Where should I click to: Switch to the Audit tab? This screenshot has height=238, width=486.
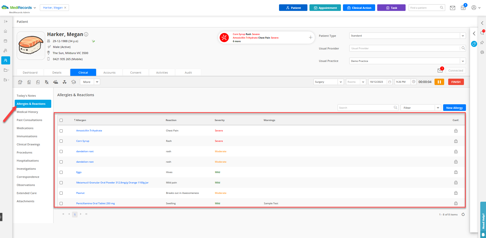pyautogui.click(x=188, y=73)
